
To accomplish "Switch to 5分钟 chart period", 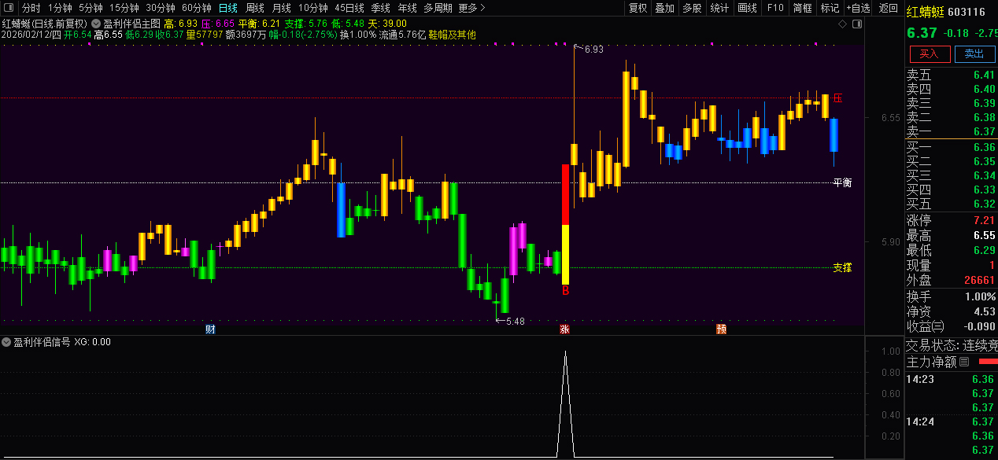I will [x=91, y=8].
